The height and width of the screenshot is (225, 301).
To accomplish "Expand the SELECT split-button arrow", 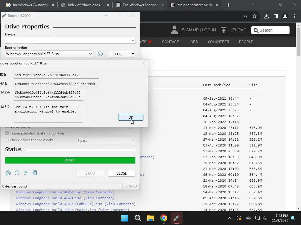I will pyautogui.click(x=133, y=54).
